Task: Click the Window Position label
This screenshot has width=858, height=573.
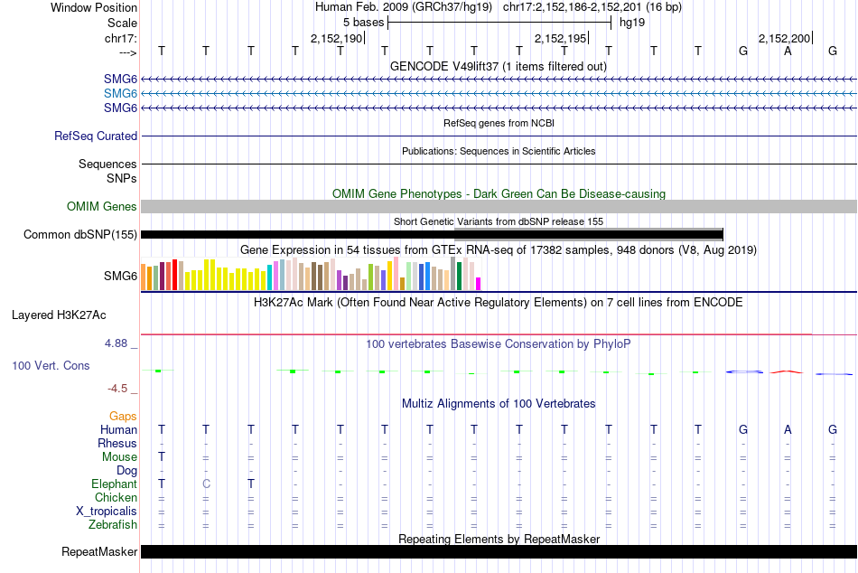Action: point(94,7)
